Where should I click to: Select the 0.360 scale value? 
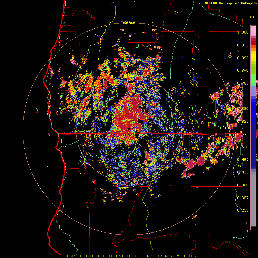(243, 185)
